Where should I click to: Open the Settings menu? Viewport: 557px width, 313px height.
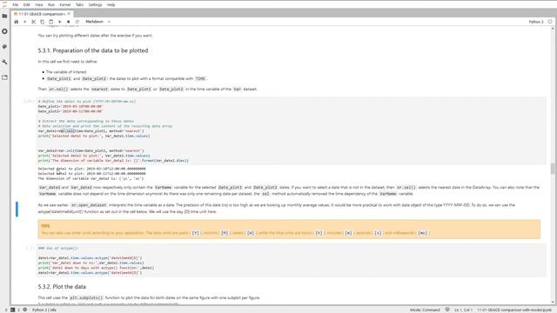tap(95, 4)
